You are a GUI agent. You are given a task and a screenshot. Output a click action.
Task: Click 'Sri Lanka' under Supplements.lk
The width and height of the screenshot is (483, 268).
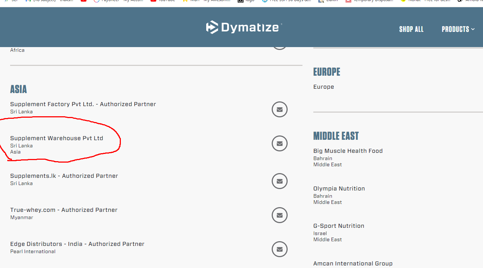[21, 184]
